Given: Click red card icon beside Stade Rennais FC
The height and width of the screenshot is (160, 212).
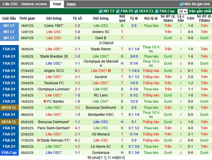Looking at the screenshot, I should click(x=38, y=140).
